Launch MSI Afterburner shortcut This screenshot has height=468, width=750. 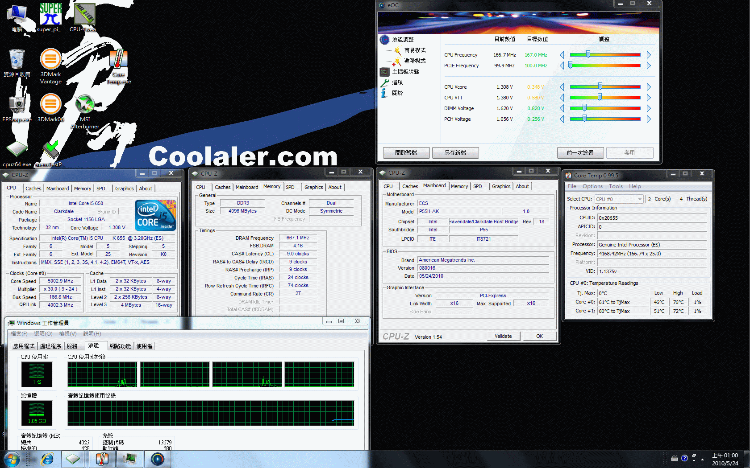tap(85, 111)
